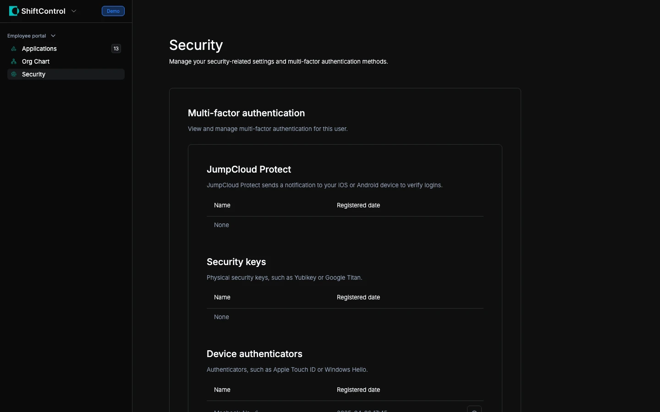Click the edit pencil beside the device name
The height and width of the screenshot is (412, 660).
(x=257, y=411)
